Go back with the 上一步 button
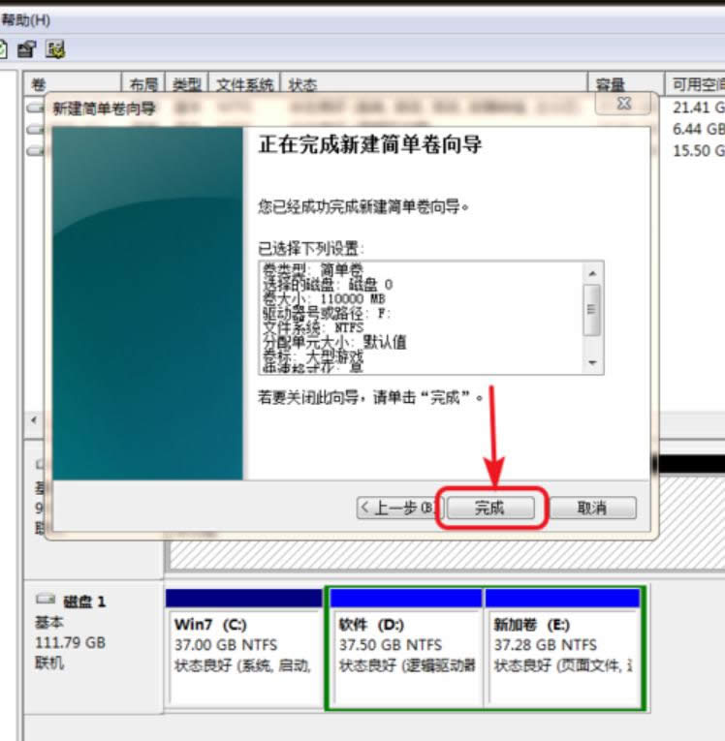The image size is (725, 741). coord(397,508)
